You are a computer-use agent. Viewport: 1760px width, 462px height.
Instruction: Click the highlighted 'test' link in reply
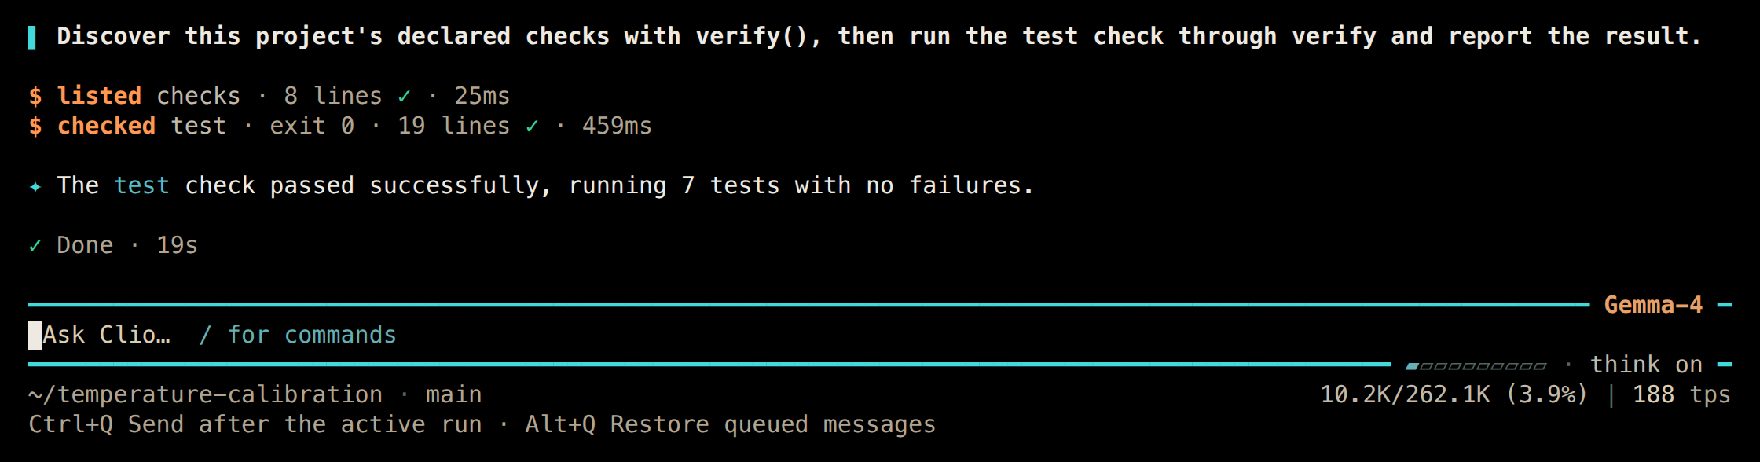(141, 185)
